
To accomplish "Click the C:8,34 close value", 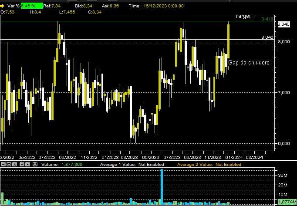I will (94, 12).
